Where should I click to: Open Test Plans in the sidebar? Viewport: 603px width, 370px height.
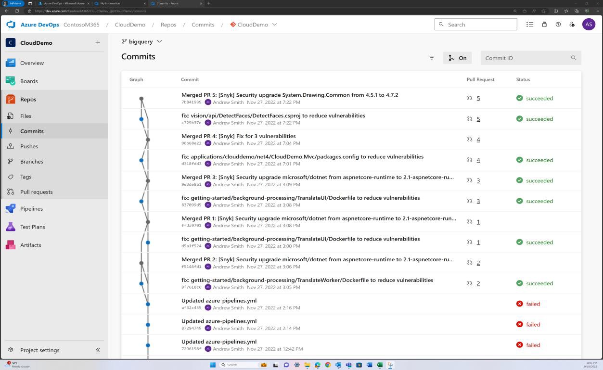coord(32,227)
